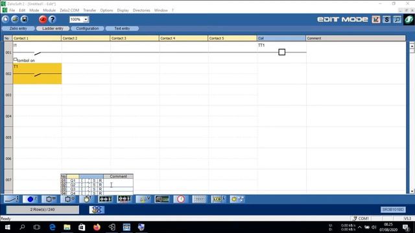
Task: Open an existing file via folder icon
Action: (x=15, y=19)
